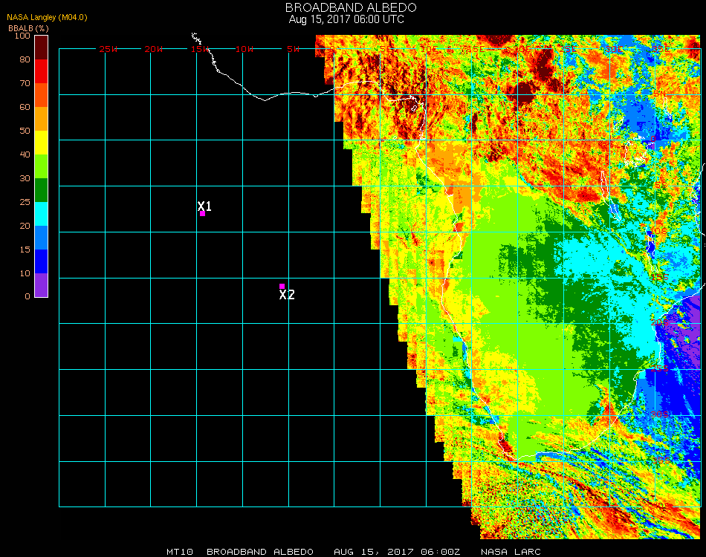The width and height of the screenshot is (706, 557).
Task: Click the MT10 text in footer
Action: [179, 552]
